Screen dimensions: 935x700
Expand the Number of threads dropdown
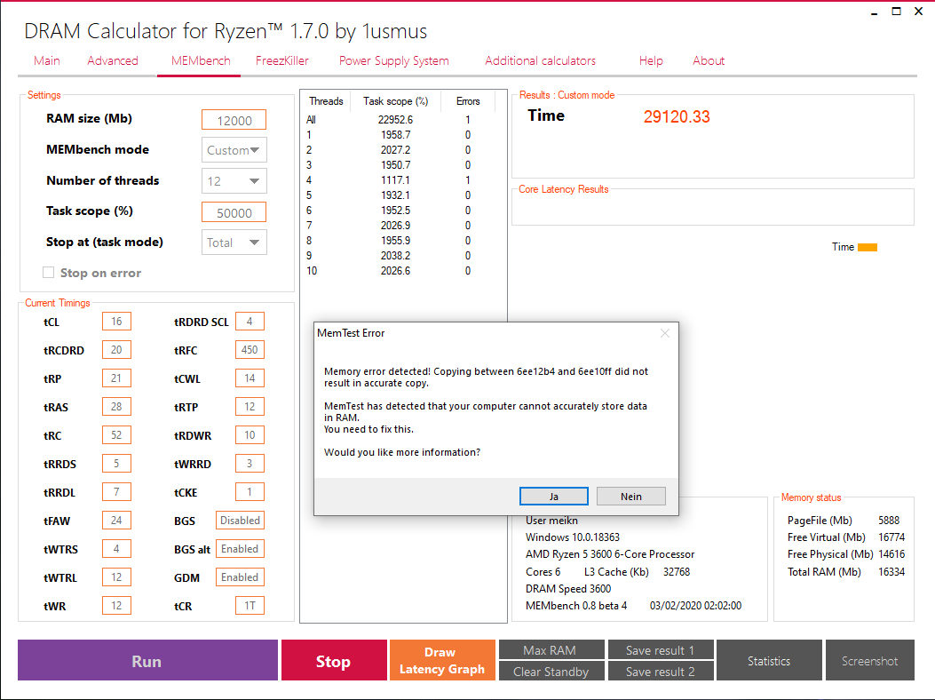pos(234,181)
